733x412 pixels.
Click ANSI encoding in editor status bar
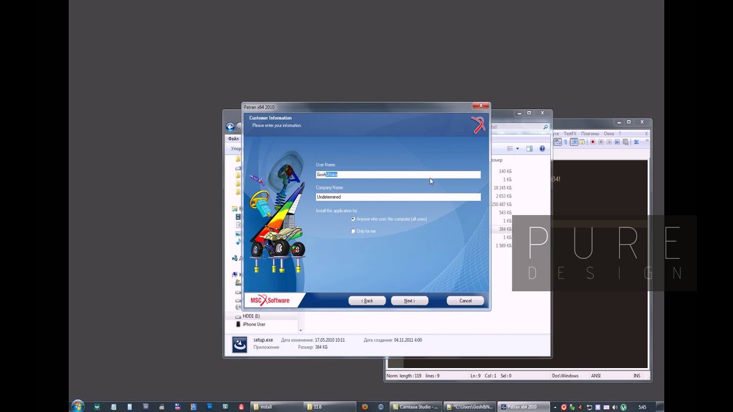tap(596, 376)
